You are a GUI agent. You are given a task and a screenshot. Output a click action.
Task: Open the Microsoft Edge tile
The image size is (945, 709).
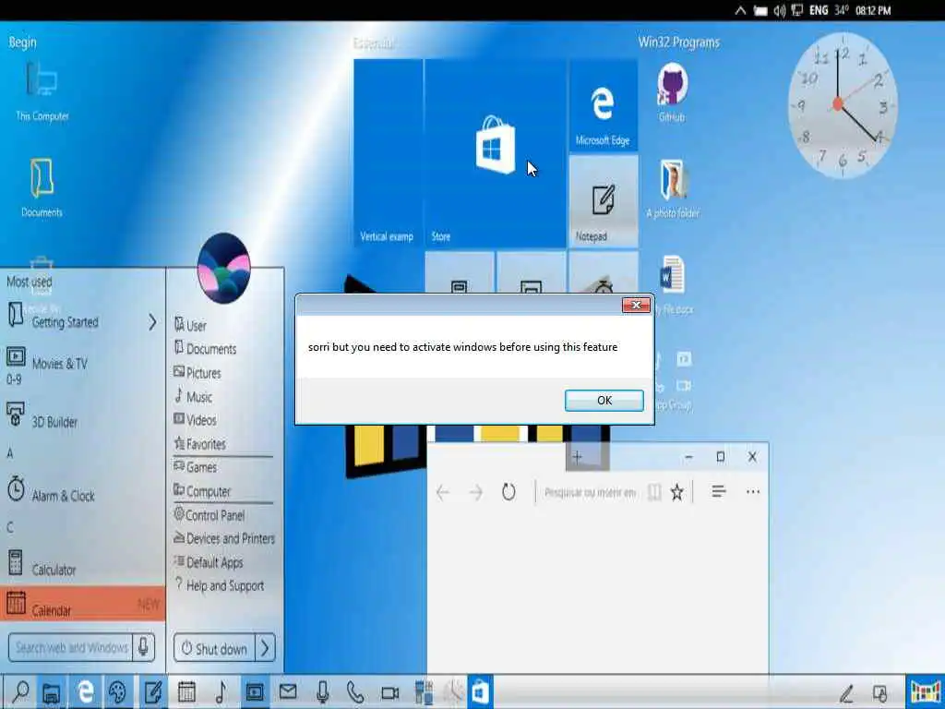(604, 105)
